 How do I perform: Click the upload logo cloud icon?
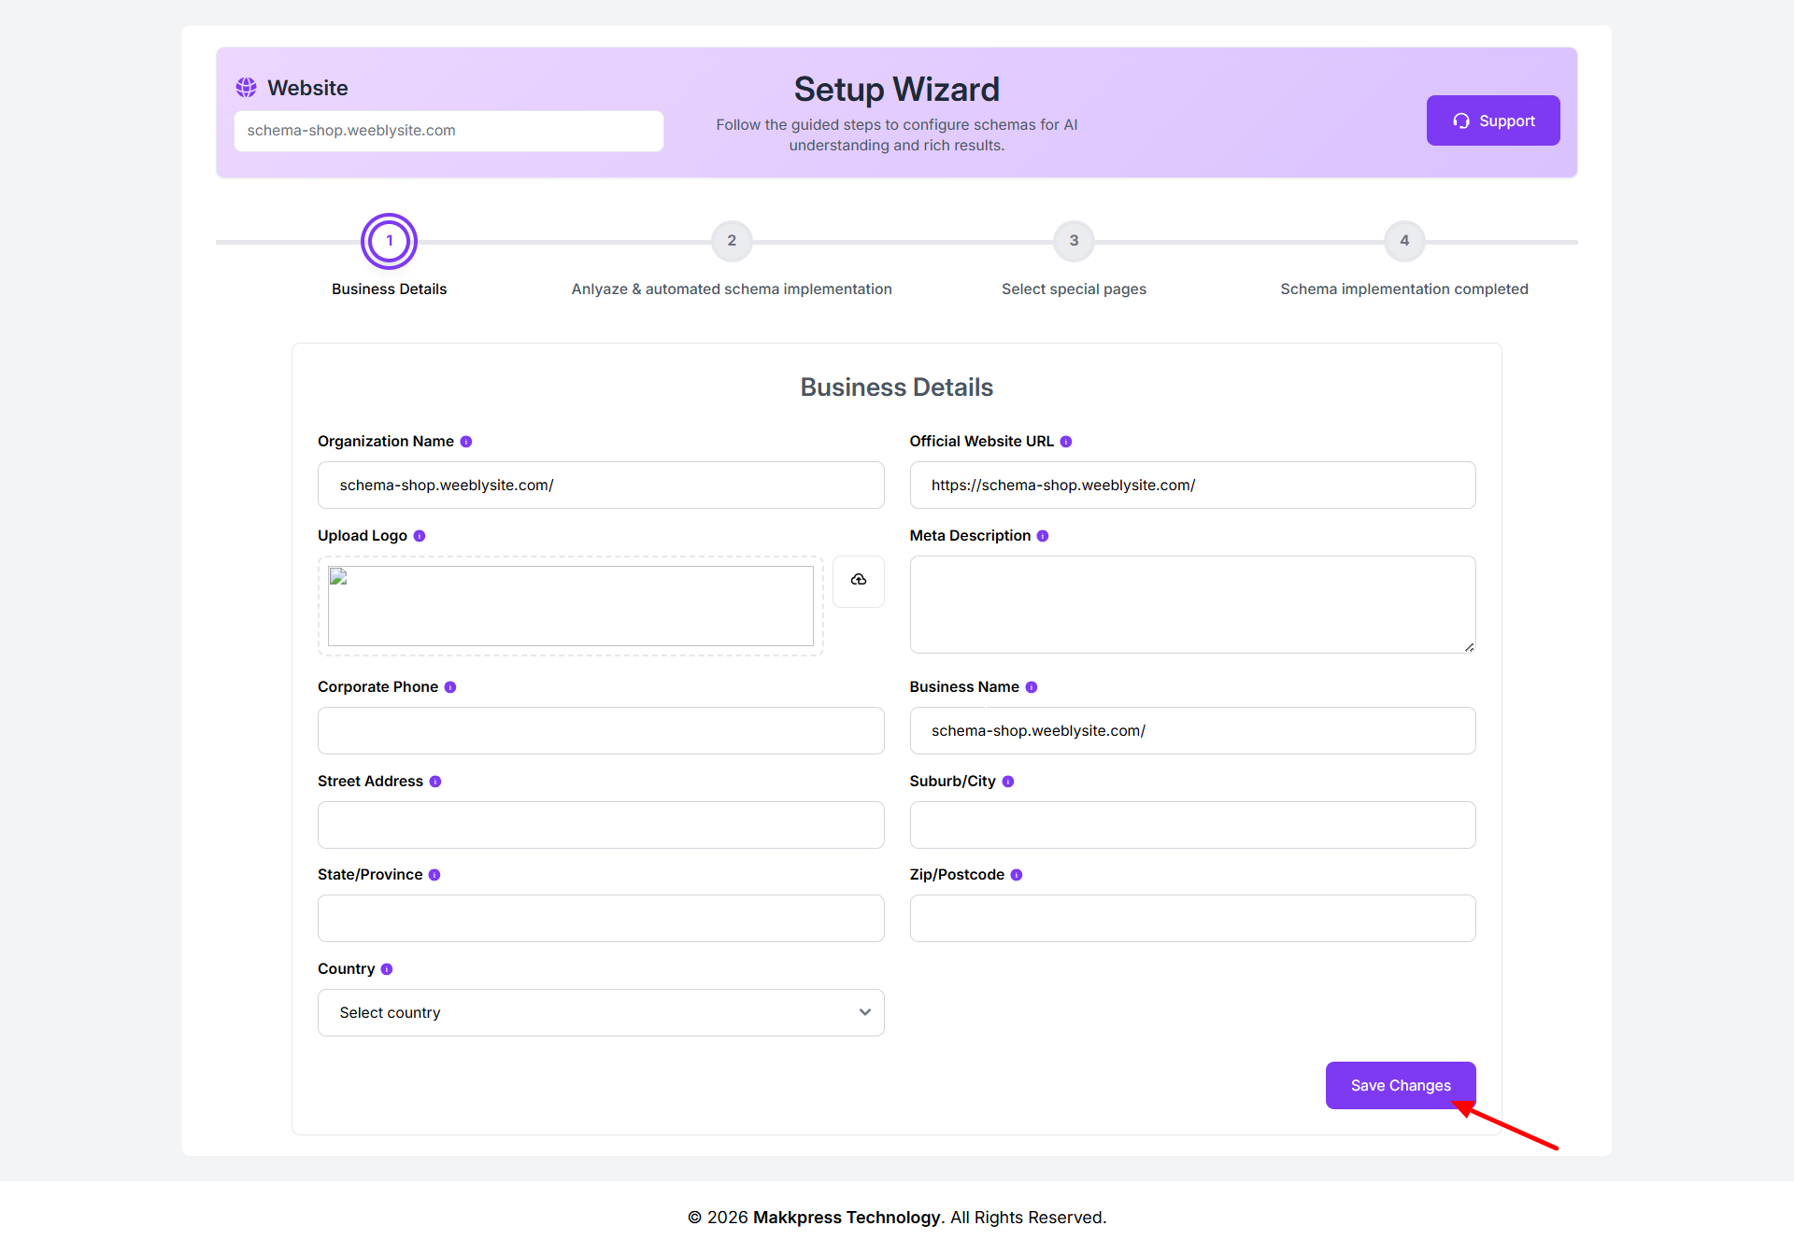pos(858,581)
